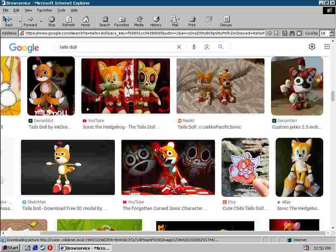Open Google settings gear icon
The width and height of the screenshot is (336, 252).
click(312, 47)
